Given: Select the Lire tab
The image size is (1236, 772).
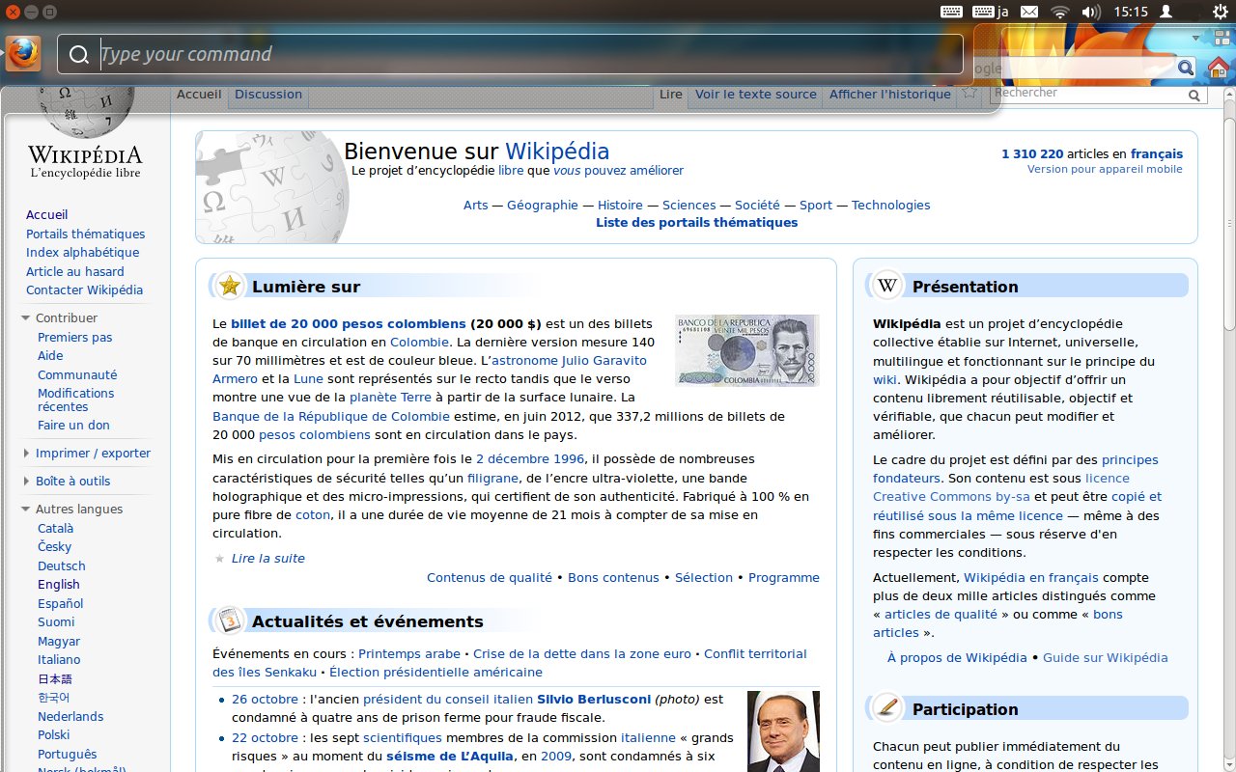Looking at the screenshot, I should click(x=671, y=94).
